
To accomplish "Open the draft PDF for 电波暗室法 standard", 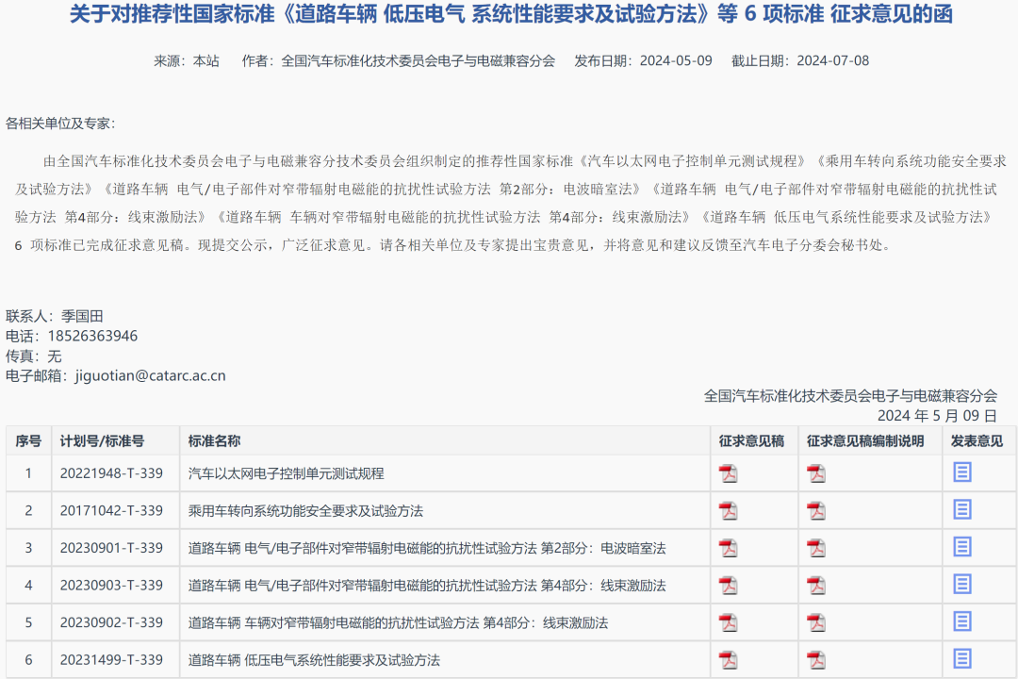I will click(729, 547).
